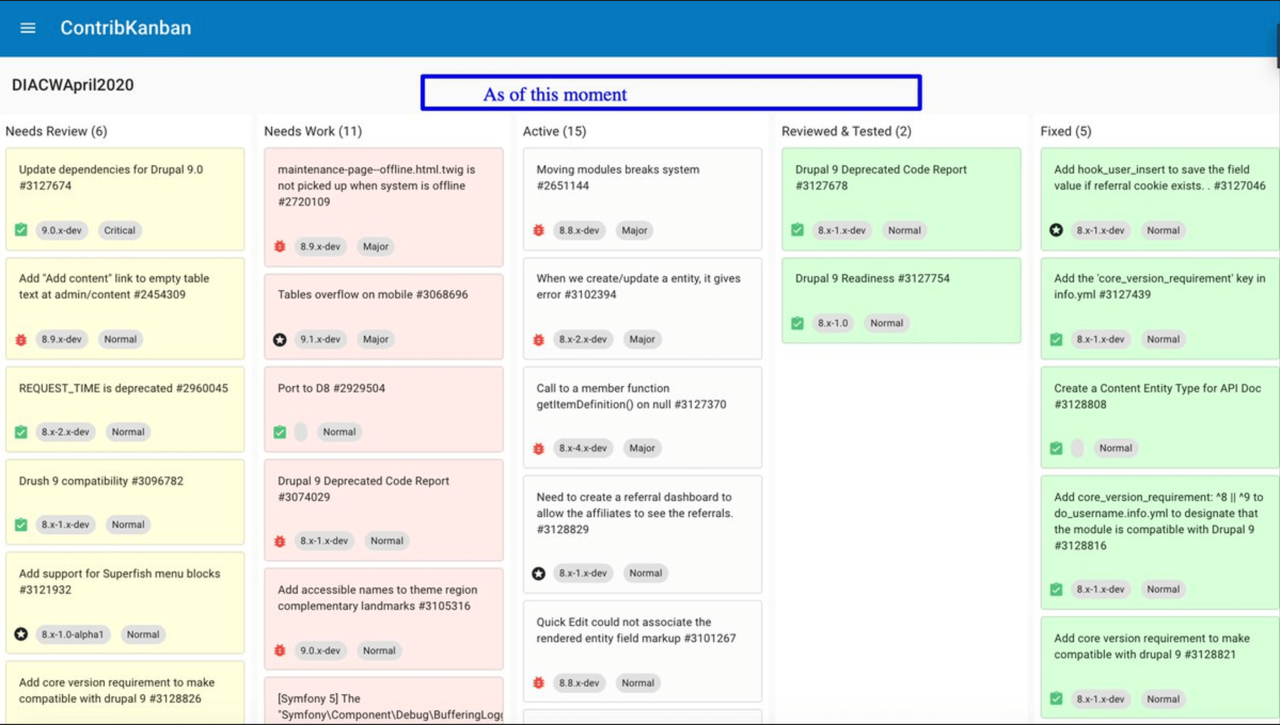Image resolution: width=1280 pixels, height=725 pixels.
Task: Open Drush 9 compatibility #3096782 card
Action: click(101, 481)
